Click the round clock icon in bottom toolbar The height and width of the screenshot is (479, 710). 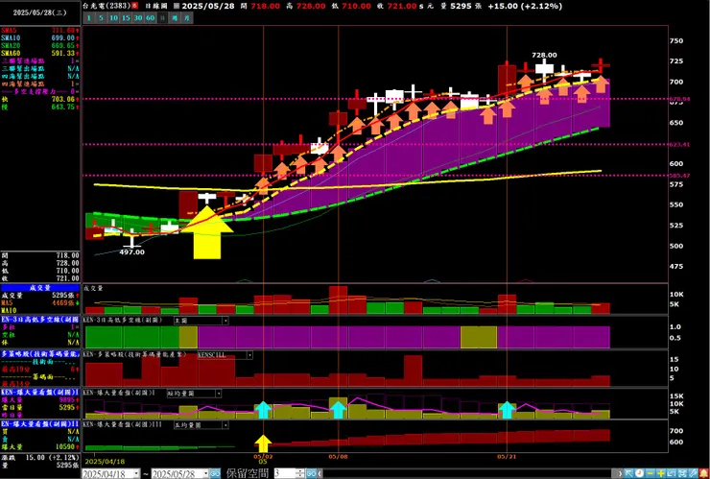639,473
